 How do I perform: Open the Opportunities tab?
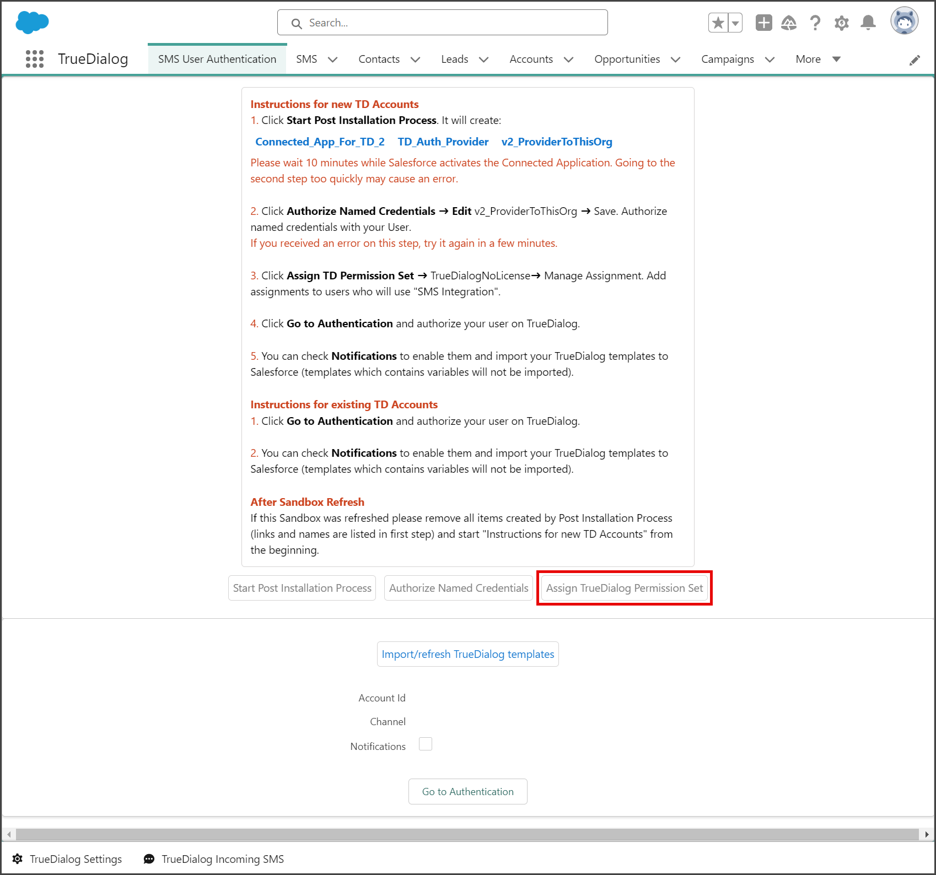627,59
